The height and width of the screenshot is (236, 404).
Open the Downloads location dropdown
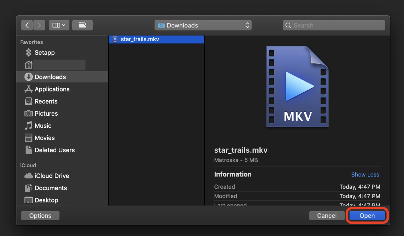(x=203, y=25)
